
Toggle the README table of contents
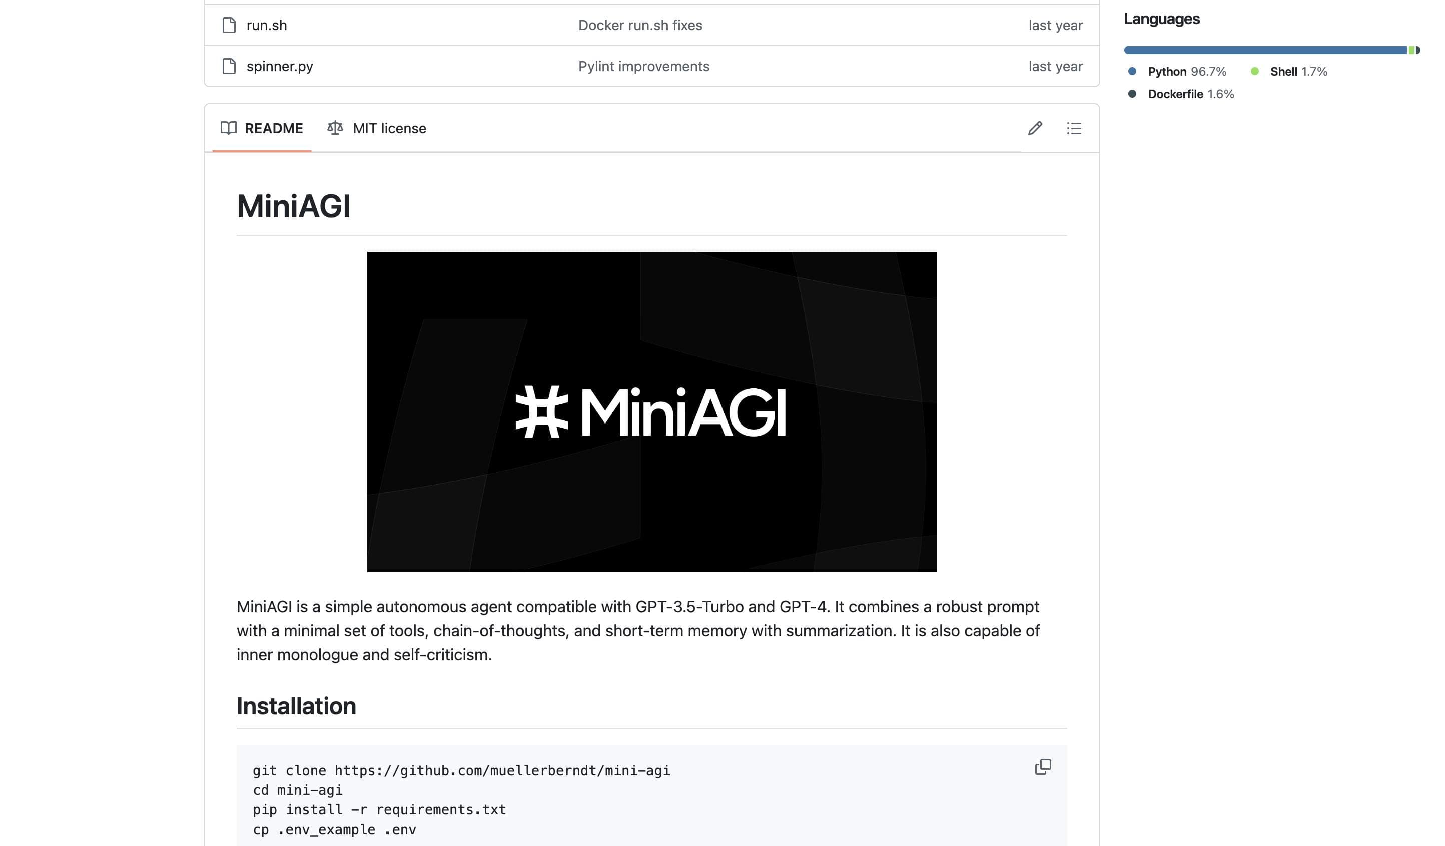(1074, 129)
